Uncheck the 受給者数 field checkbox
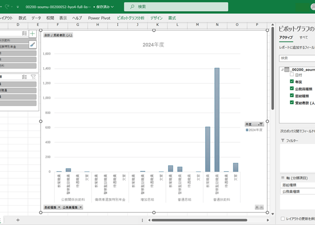Viewport: 315px width, 225px height. pos(292,103)
